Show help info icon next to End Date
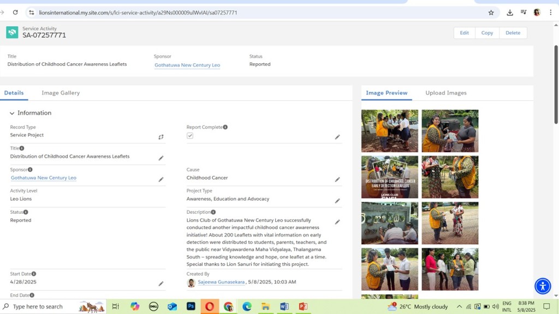 click(32, 295)
